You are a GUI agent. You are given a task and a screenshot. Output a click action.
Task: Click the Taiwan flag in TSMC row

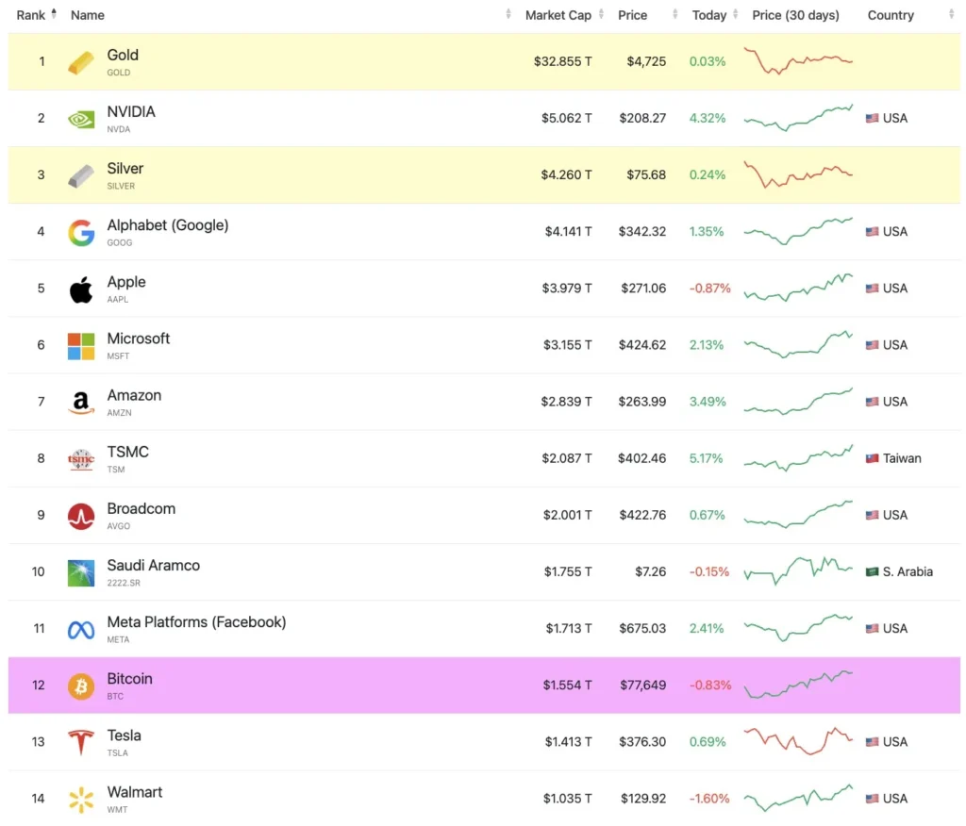[872, 458]
